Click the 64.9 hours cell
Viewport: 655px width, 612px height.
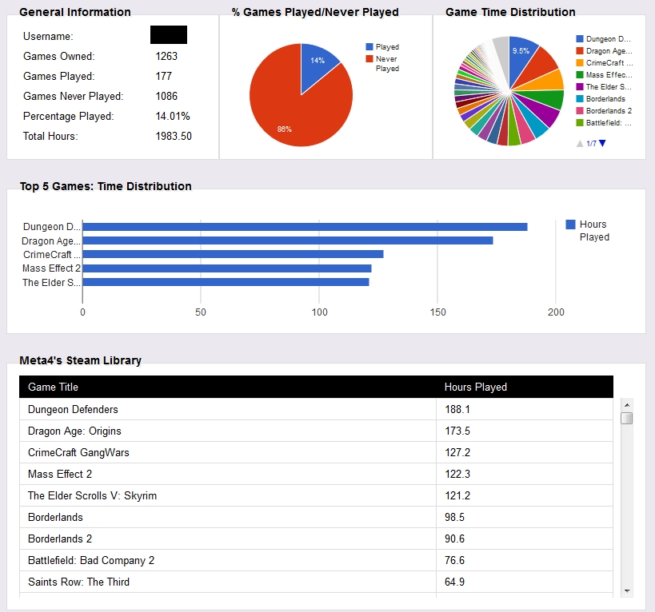click(525, 582)
